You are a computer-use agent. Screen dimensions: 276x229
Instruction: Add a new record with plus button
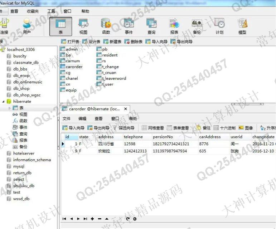[x=92, y=219]
